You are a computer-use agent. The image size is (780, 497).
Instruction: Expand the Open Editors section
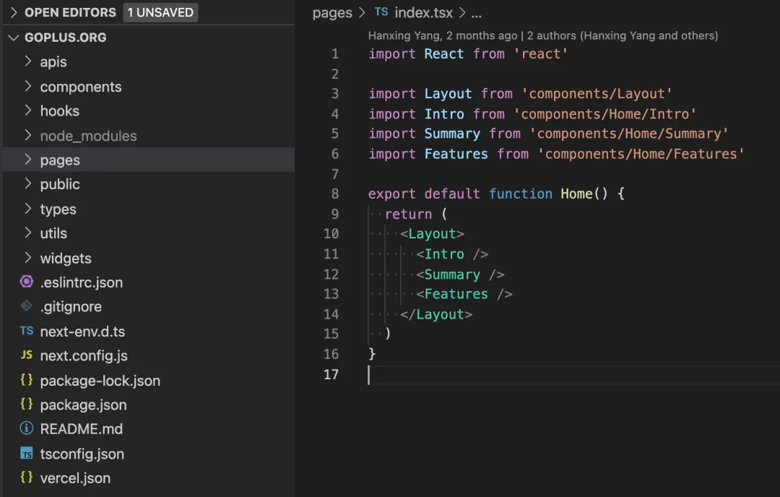(13, 12)
